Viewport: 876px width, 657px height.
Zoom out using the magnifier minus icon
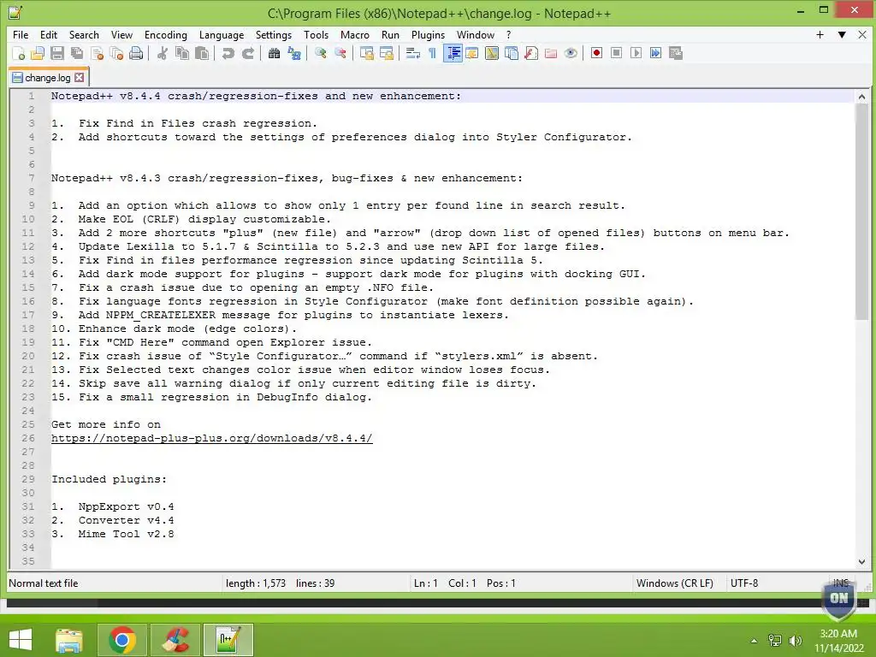tap(340, 53)
